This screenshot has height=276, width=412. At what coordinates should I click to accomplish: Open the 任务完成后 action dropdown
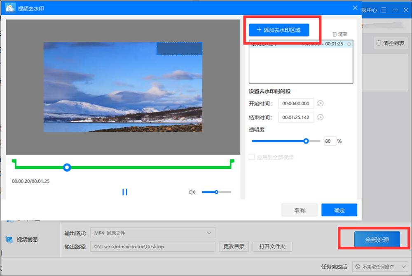click(x=381, y=267)
